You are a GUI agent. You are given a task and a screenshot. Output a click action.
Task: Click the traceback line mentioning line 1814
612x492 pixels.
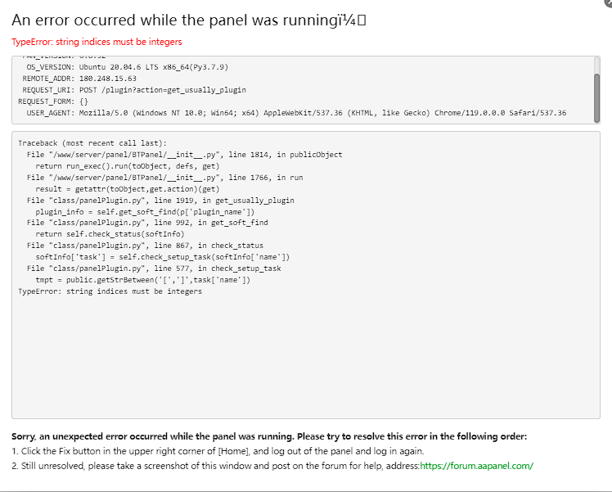(184, 154)
